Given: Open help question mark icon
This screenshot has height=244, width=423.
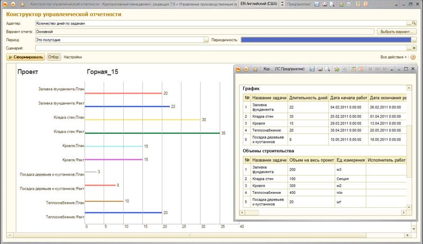Looking at the screenshot, I should pyautogui.click(x=413, y=57).
